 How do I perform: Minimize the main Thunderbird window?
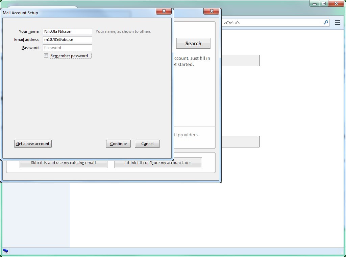315,3
